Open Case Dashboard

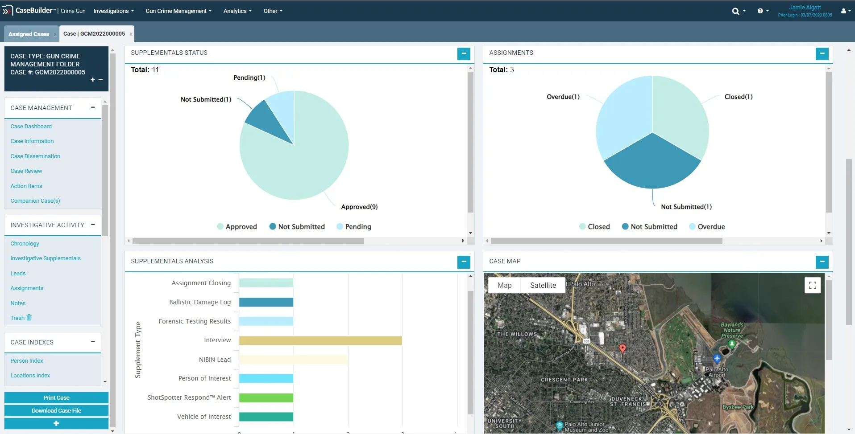tap(31, 127)
